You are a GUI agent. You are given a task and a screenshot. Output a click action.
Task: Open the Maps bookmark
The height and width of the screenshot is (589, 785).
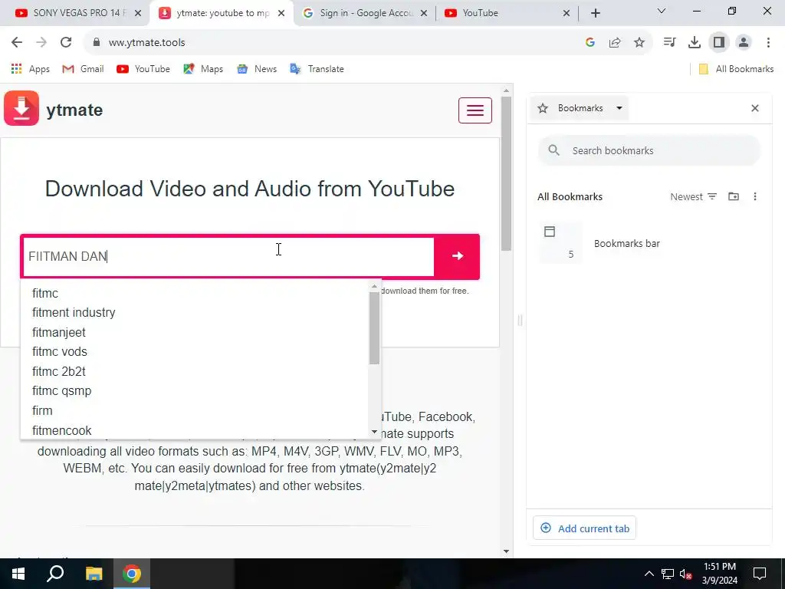click(x=203, y=69)
